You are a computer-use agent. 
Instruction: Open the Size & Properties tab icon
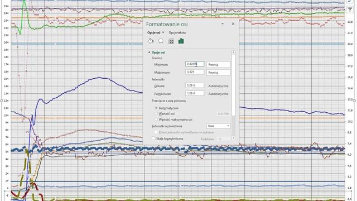(x=171, y=41)
